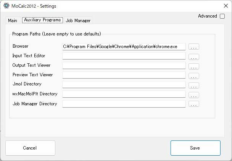Open the Job Manager tab

tap(78, 21)
